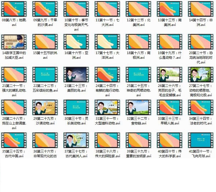Select the 16第十六节：亚洲.avi video file
216x192 pixels.
point(76,42)
